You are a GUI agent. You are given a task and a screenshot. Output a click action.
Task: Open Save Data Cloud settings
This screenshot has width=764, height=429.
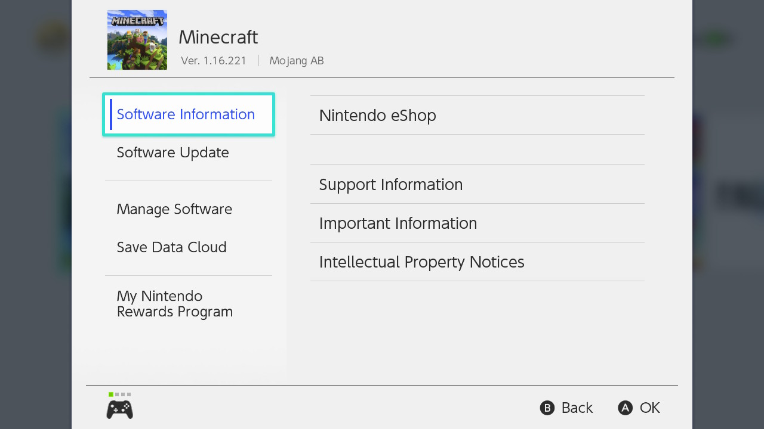tap(171, 247)
